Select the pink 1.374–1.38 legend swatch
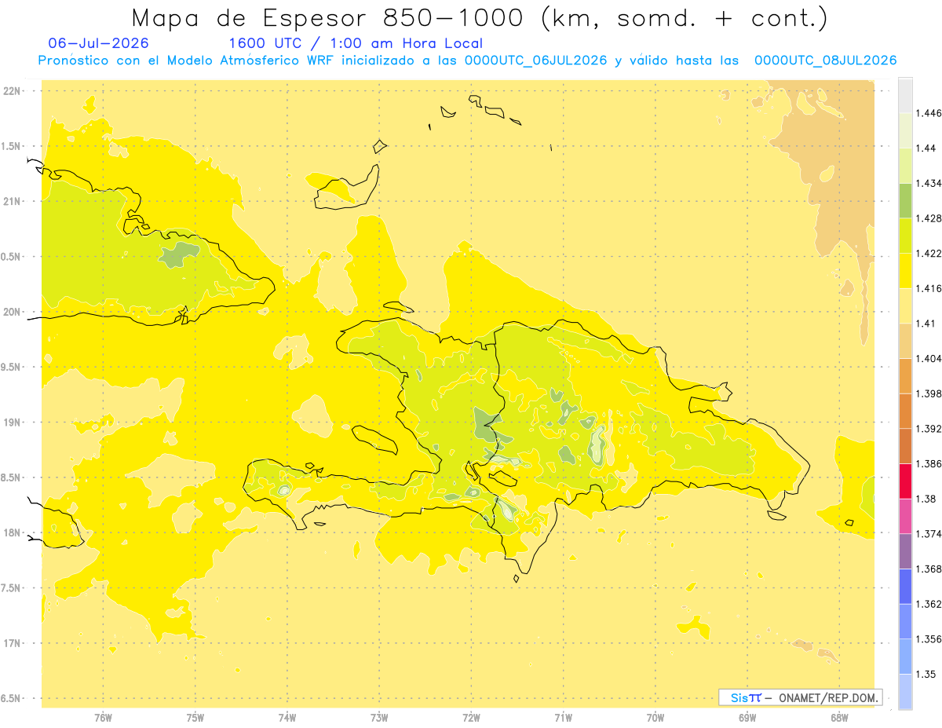The width and height of the screenshot is (942, 728). [x=905, y=516]
